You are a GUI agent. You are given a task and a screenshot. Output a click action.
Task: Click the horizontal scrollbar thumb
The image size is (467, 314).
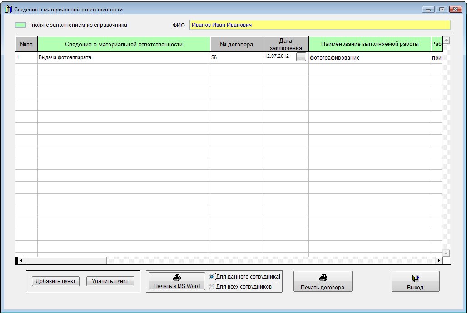[66, 261]
